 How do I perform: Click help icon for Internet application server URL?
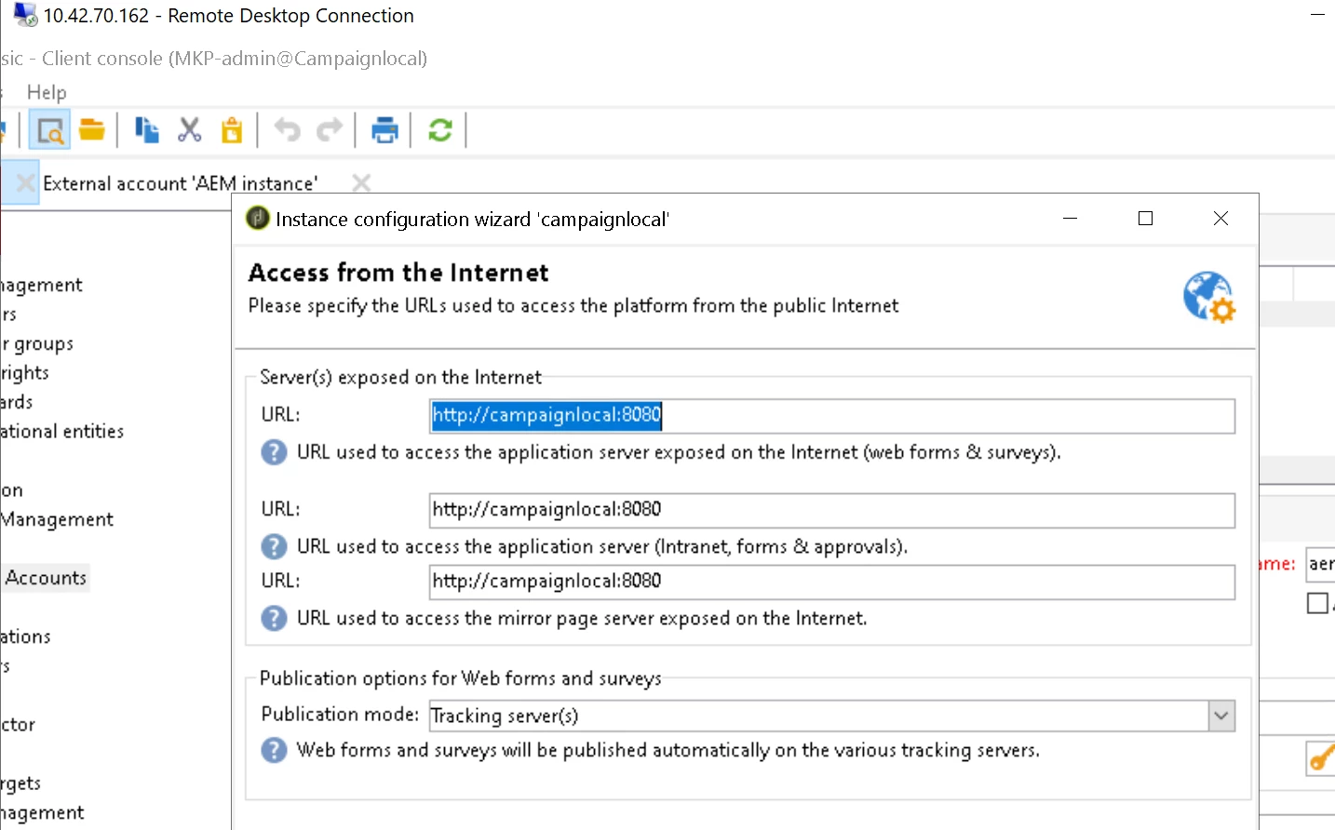274,452
